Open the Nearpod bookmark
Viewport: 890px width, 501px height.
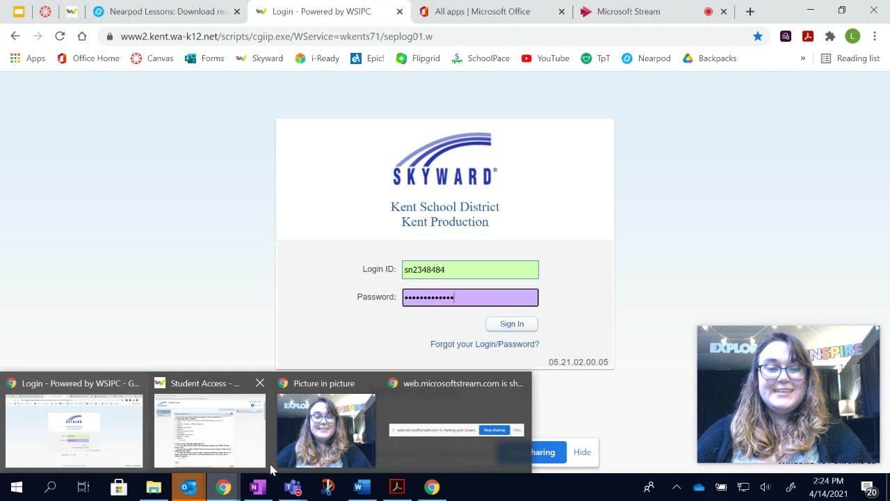pos(646,58)
